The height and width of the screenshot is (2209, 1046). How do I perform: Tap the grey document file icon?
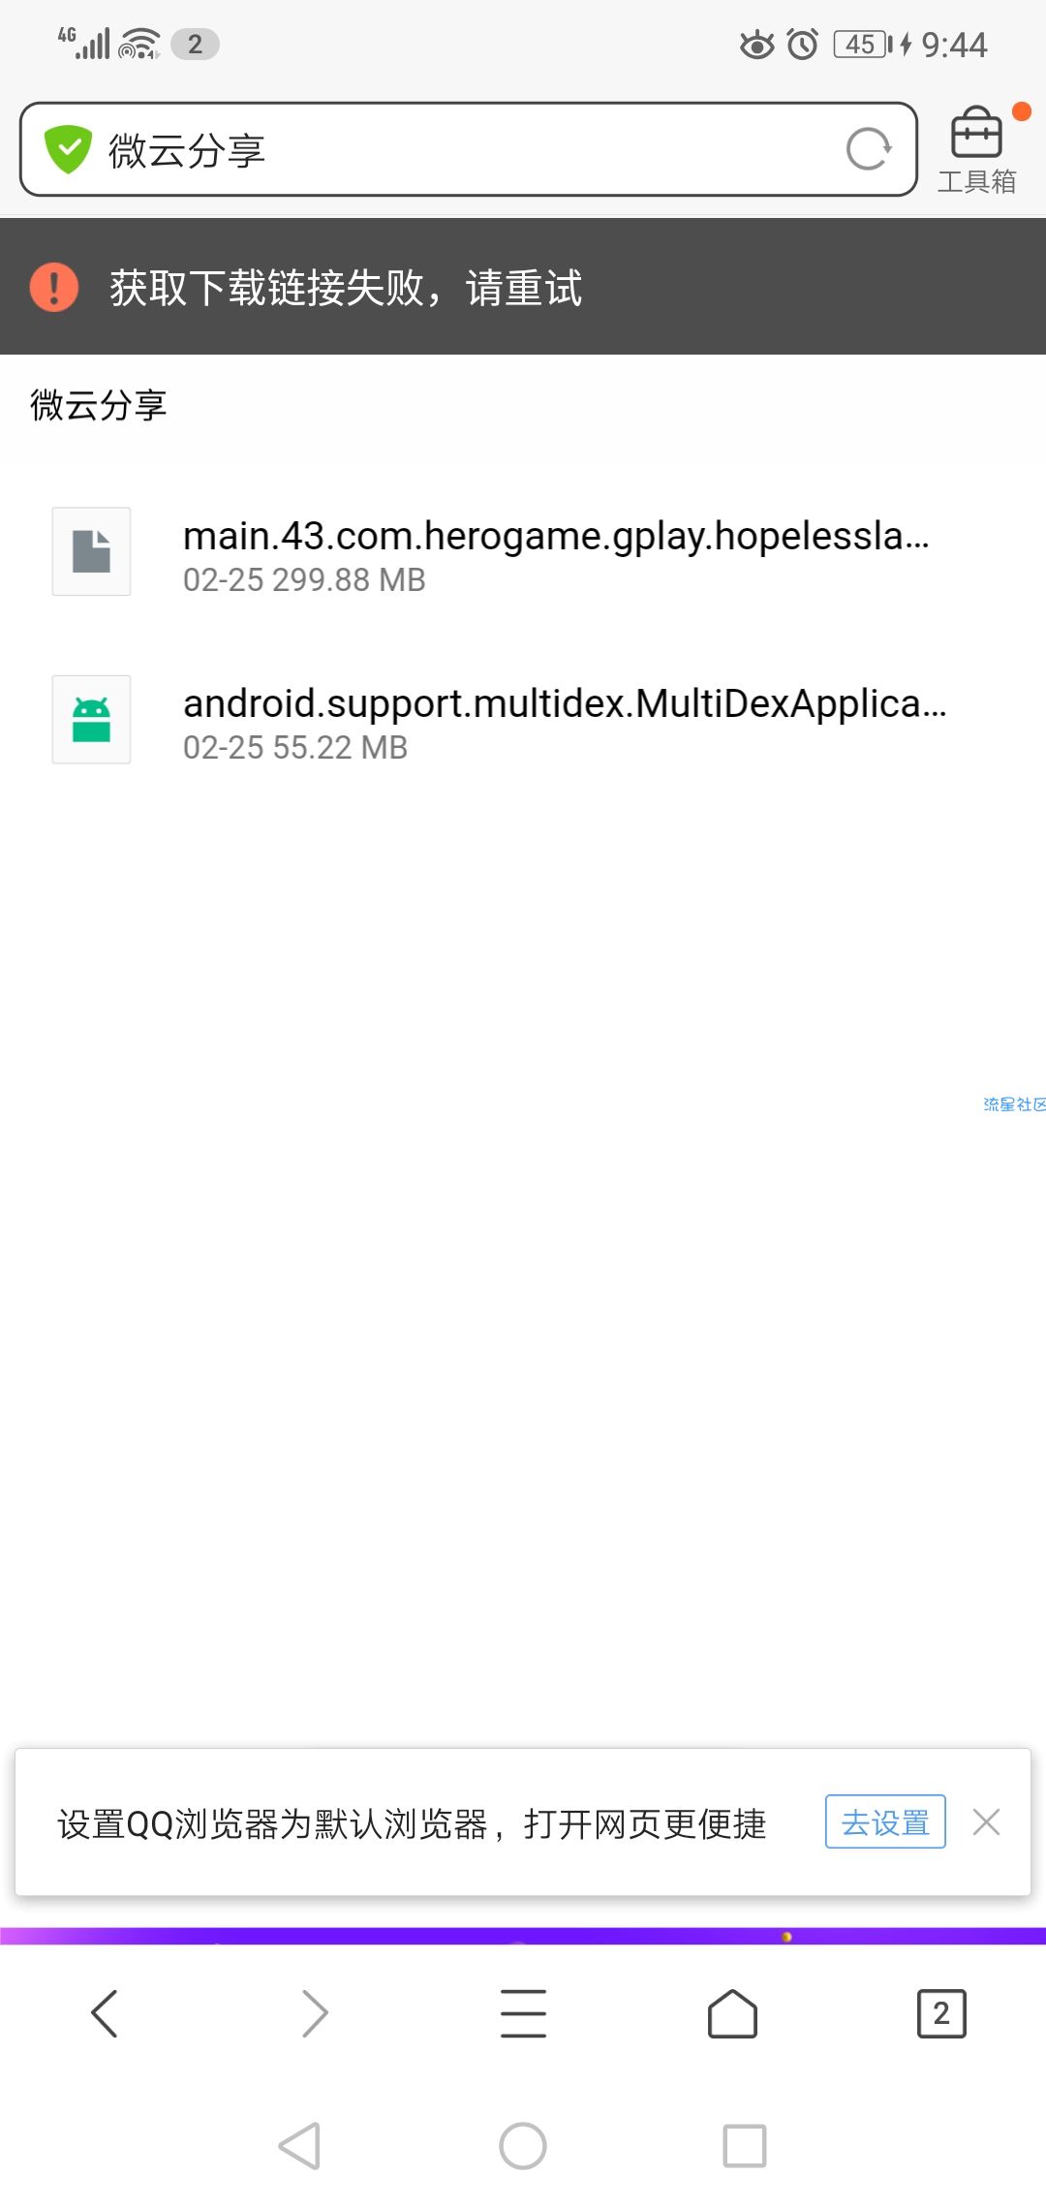[91, 551]
